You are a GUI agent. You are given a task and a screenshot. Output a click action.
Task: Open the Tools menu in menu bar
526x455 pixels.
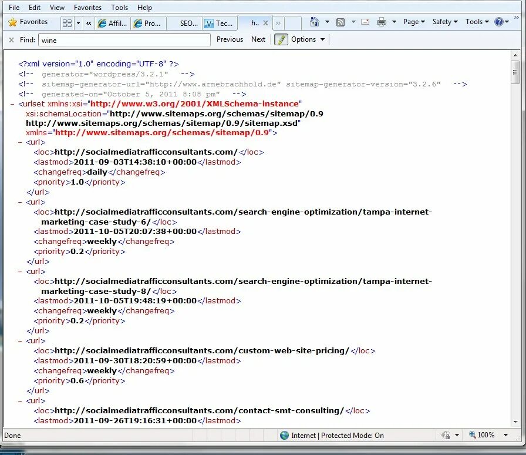(119, 8)
